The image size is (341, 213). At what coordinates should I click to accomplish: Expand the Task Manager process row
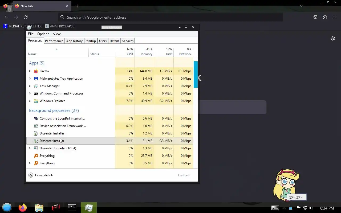[x=30, y=86]
